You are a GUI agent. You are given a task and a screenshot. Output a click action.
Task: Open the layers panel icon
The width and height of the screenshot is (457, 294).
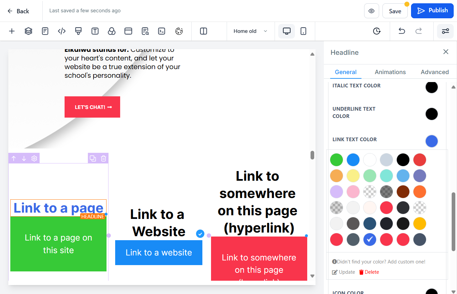pos(28,31)
